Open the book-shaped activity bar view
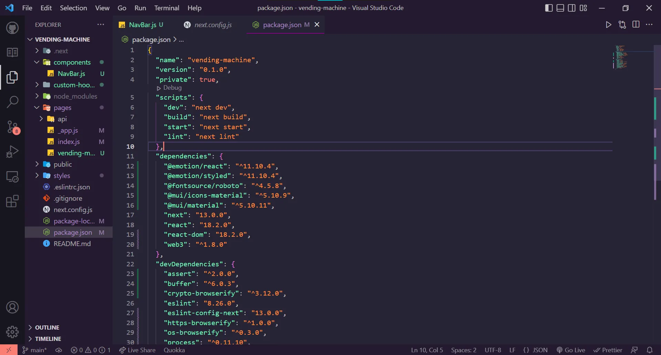Image resolution: width=661 pixels, height=355 pixels. pyautogui.click(x=12, y=52)
